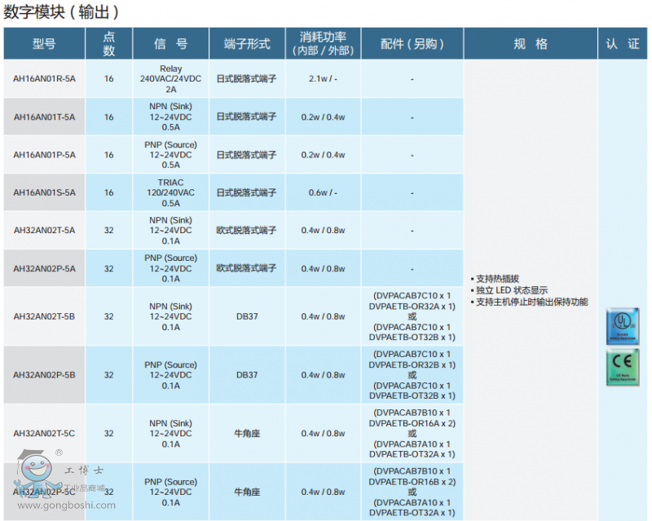Select the 规格 column header

click(x=531, y=44)
